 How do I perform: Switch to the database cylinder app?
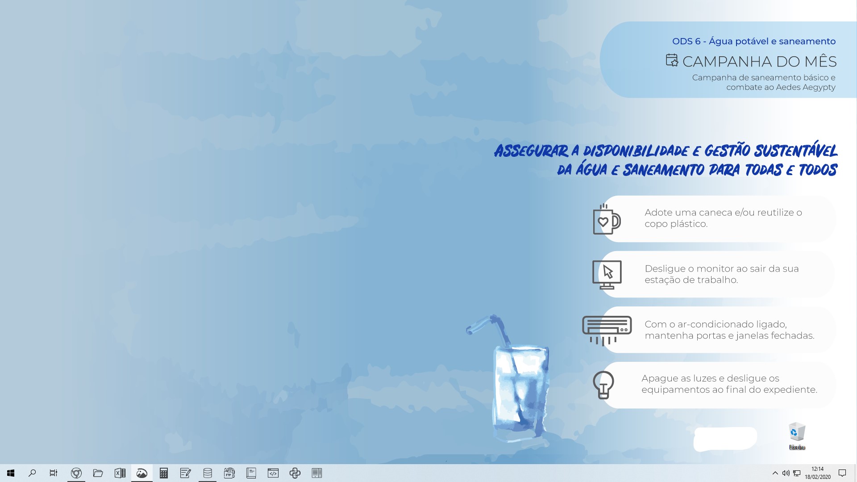click(208, 473)
